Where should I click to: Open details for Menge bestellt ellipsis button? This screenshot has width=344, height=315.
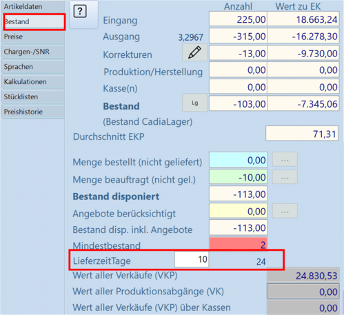click(x=285, y=159)
